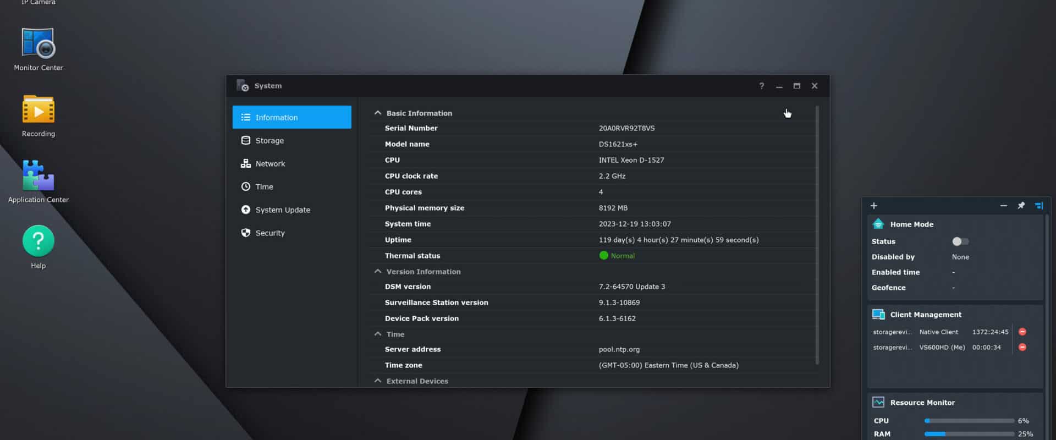Click the System window title icon
The image size is (1056, 440).
coord(243,86)
